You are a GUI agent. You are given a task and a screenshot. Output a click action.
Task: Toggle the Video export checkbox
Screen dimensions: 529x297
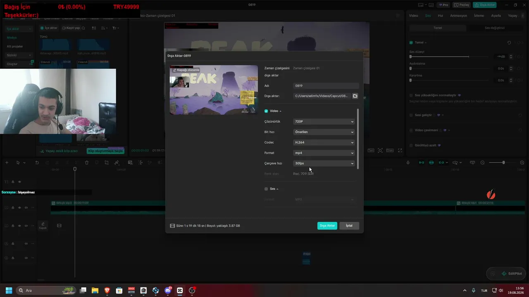point(266,111)
